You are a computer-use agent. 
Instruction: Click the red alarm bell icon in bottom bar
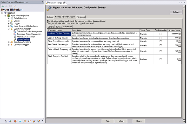click(16, 121)
